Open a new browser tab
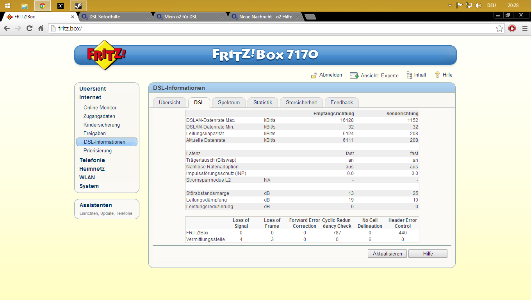Screen dimensions: 531x300 (310, 17)
